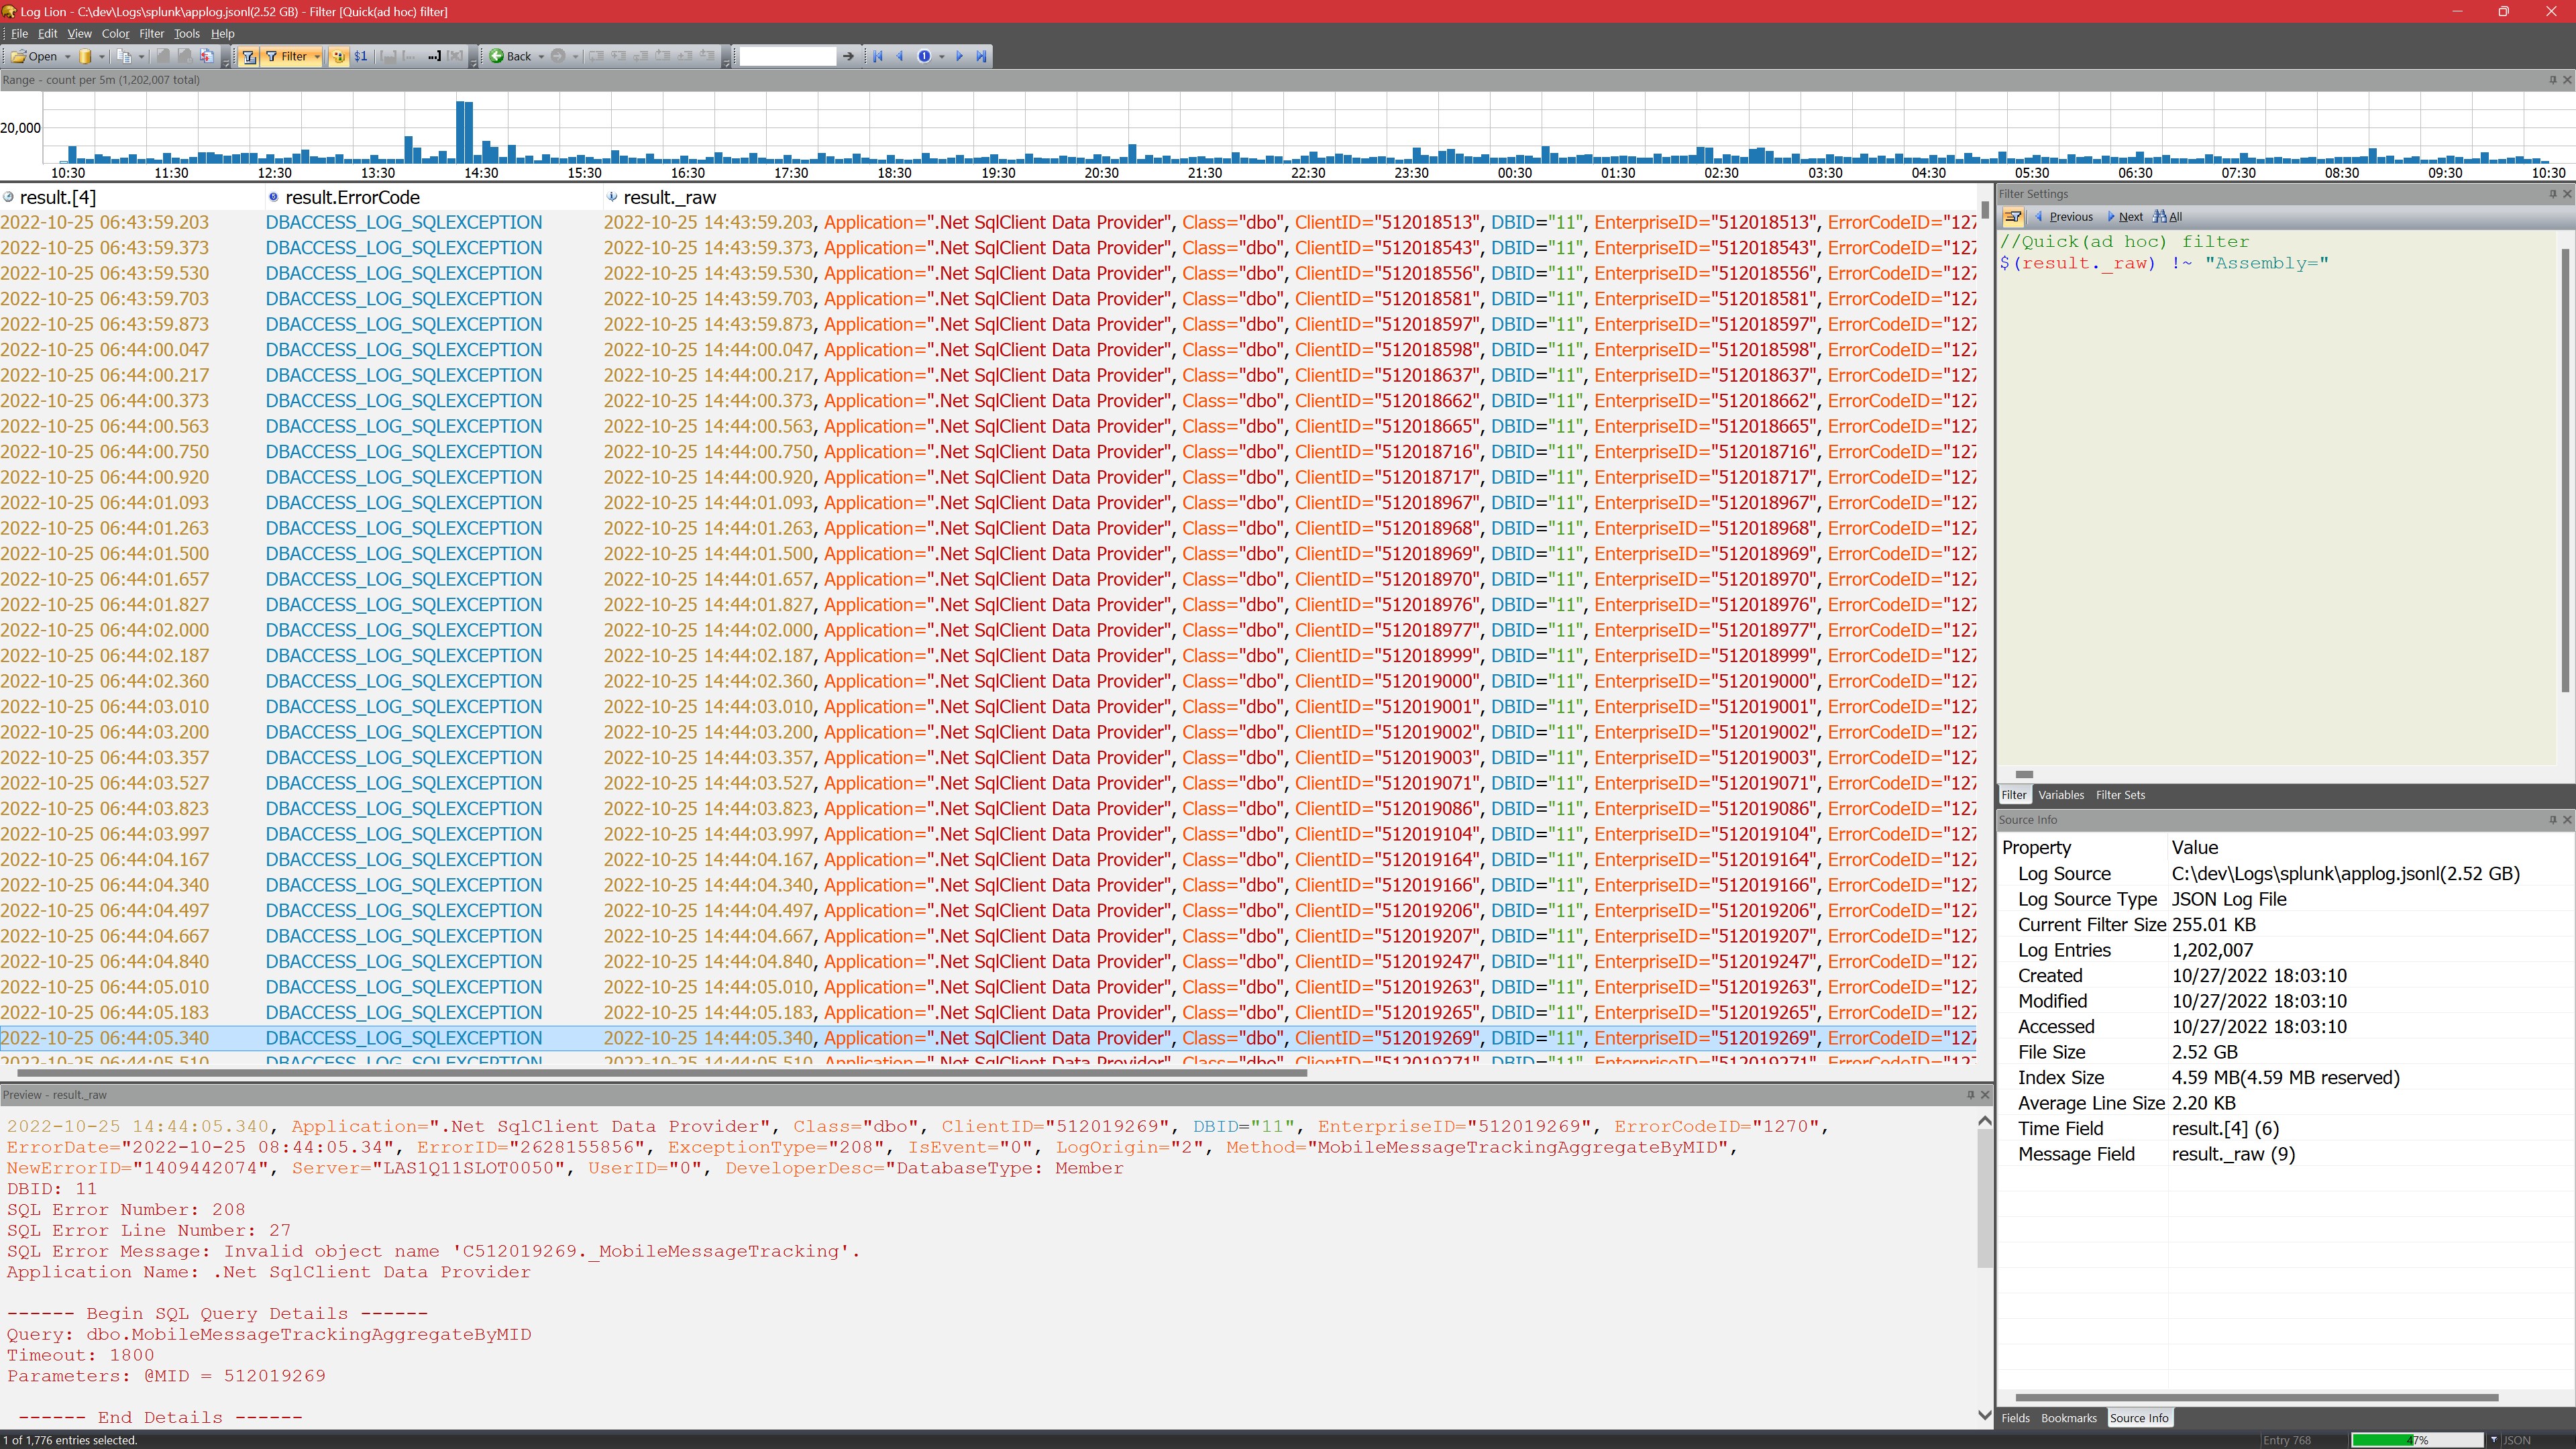
Task: Click Next in Filter Settings toolbar
Action: [x=2125, y=216]
